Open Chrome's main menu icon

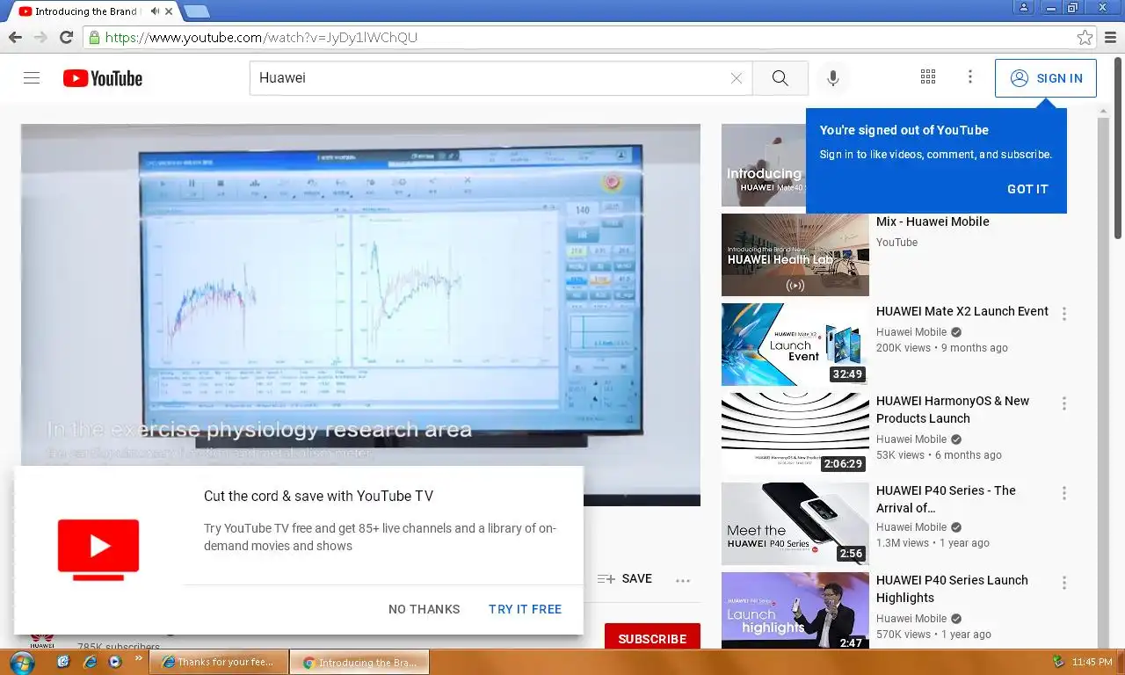(1111, 38)
